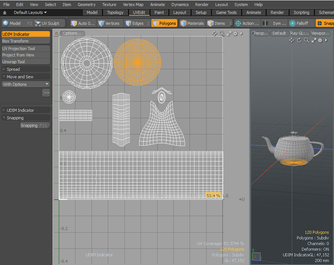The image size is (334, 265).
Task: Maximize the UV viewport with arrows icon
Action: [229, 34]
